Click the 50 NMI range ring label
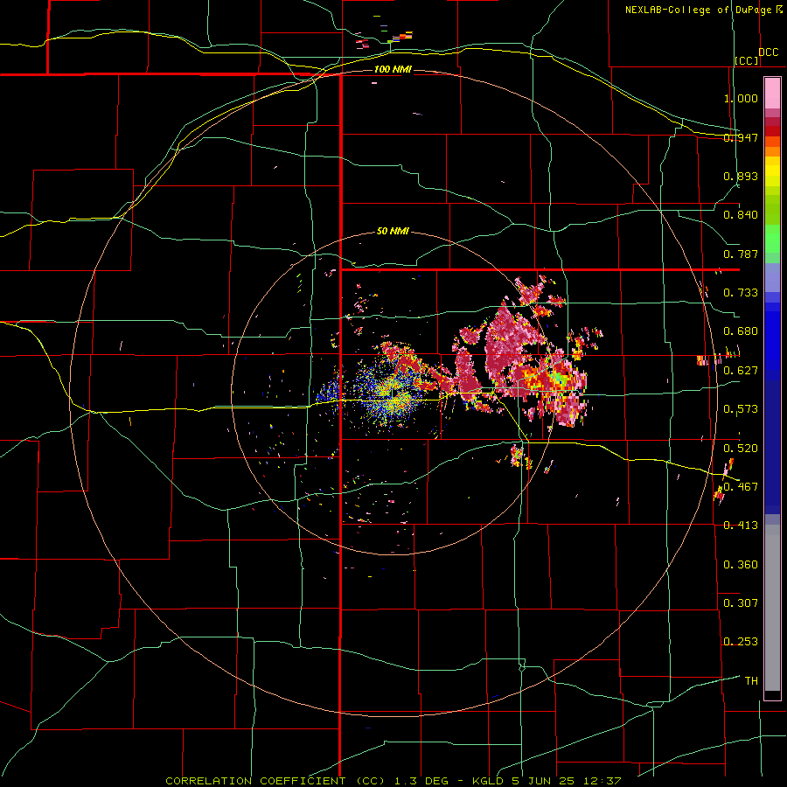Viewport: 787px width, 787px height. point(393,232)
